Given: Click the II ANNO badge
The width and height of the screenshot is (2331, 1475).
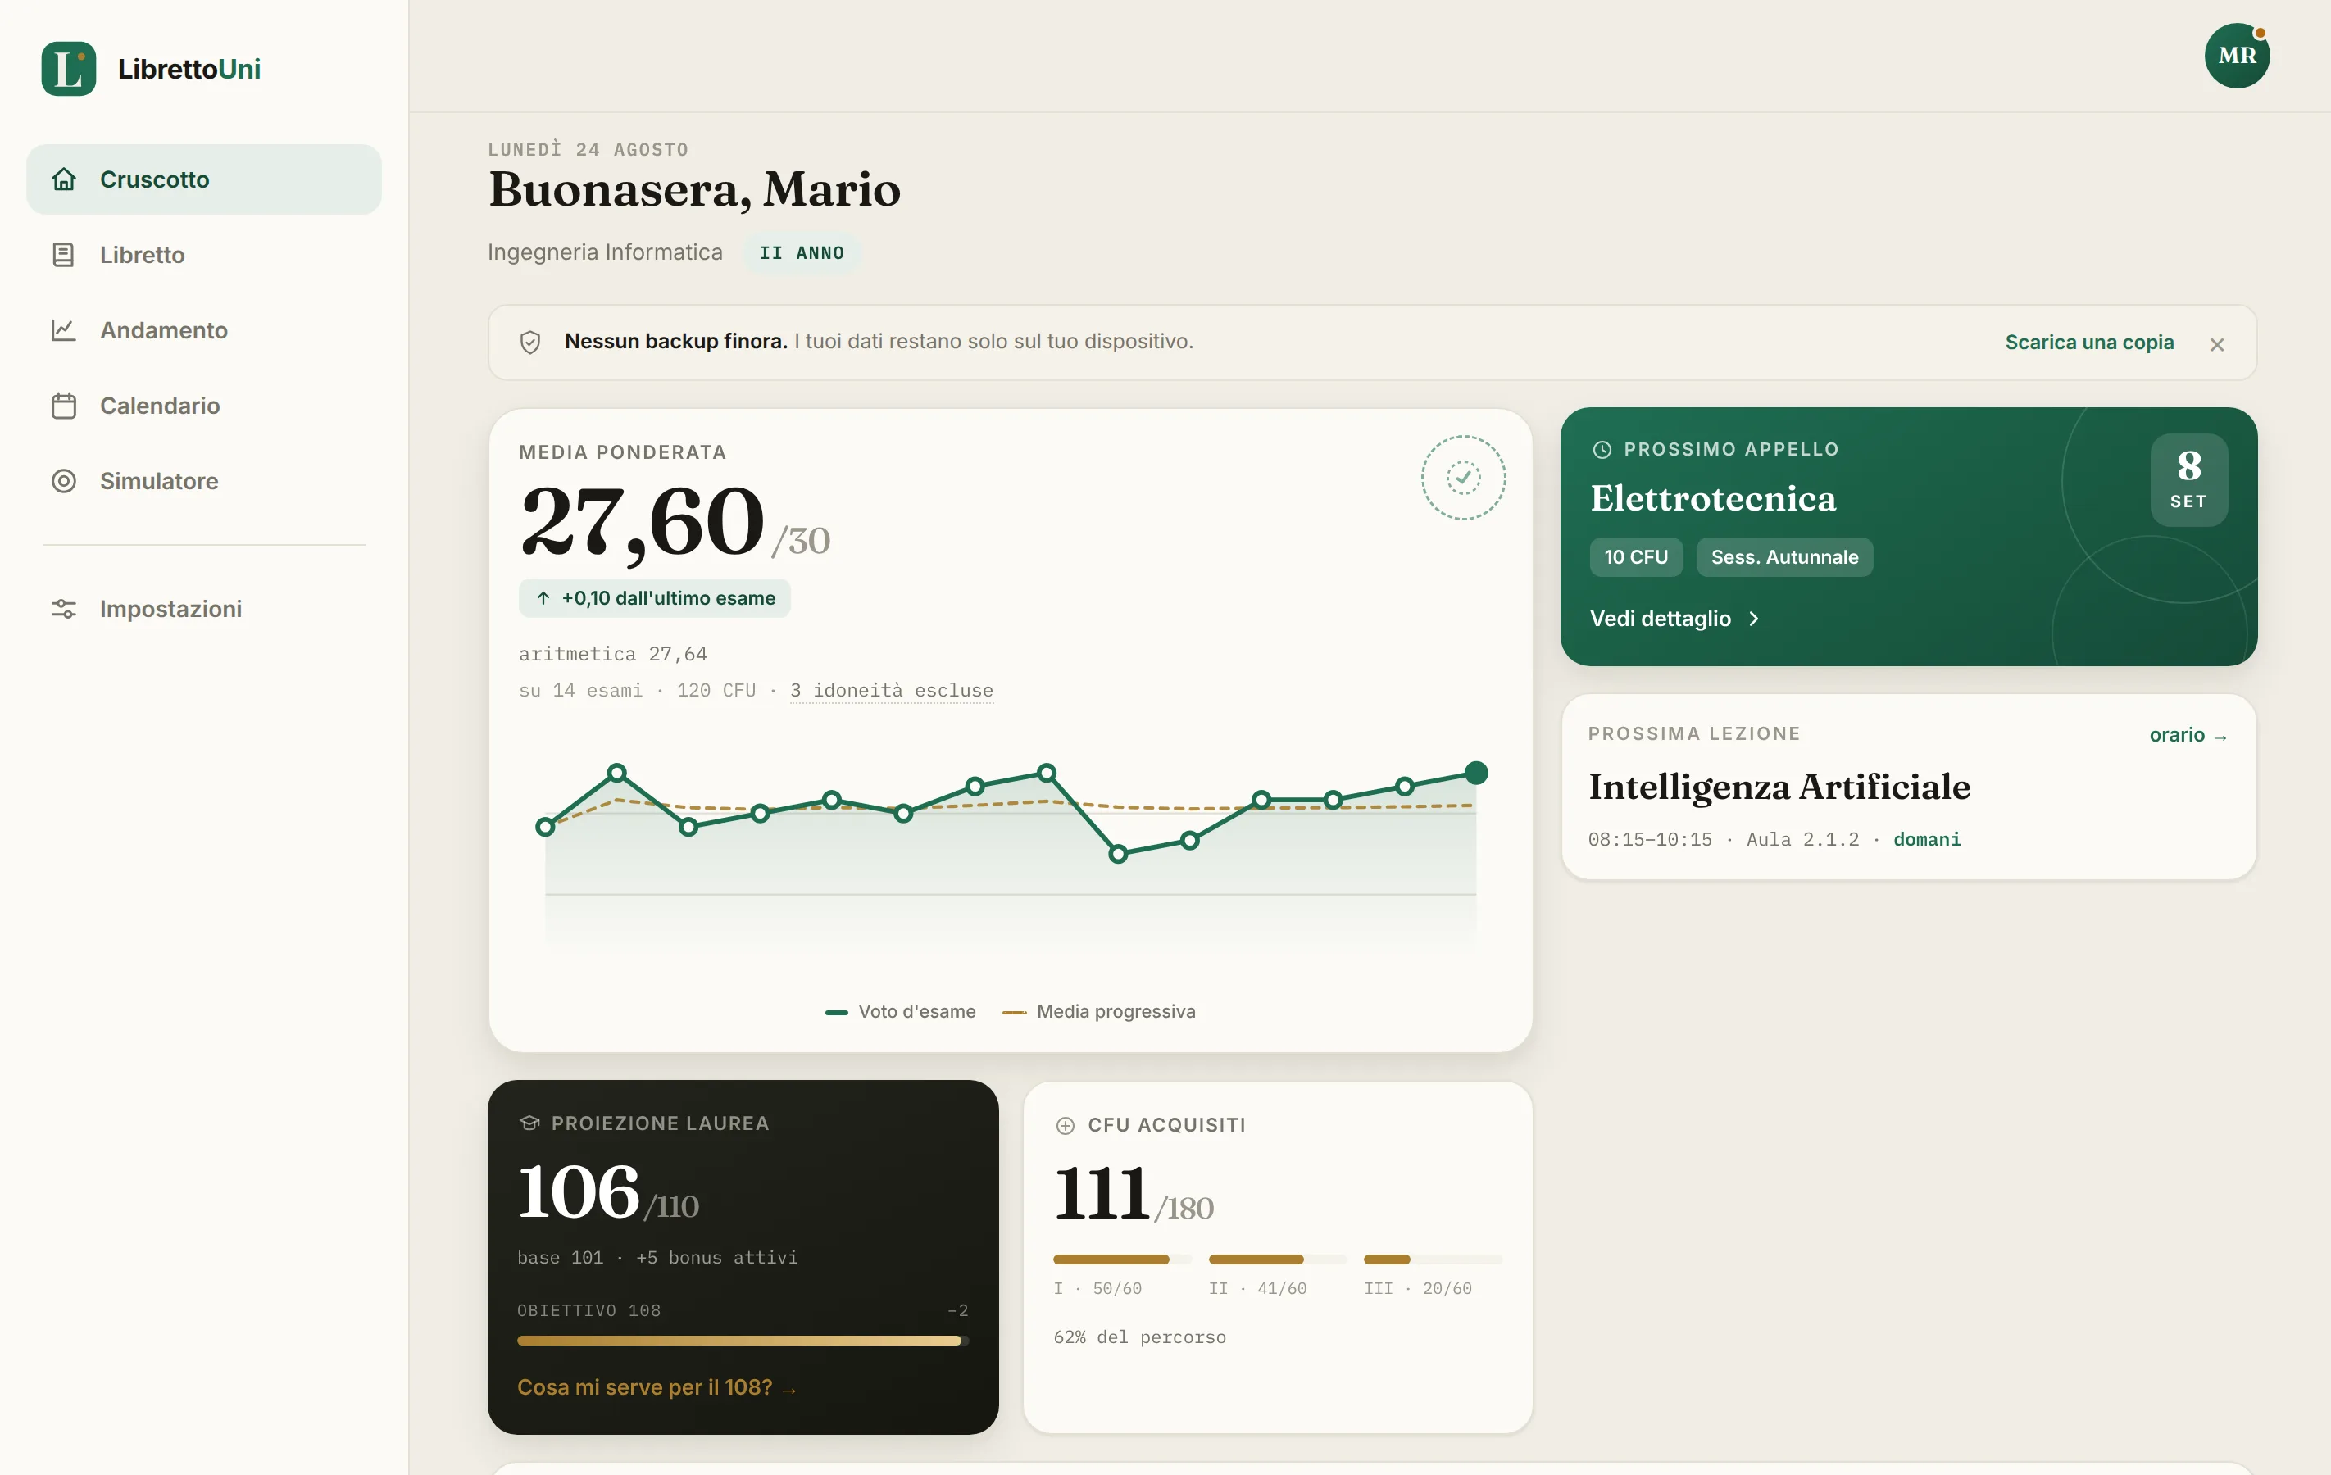Looking at the screenshot, I should point(802,252).
